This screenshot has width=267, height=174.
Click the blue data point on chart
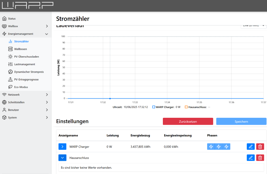pos(110,99)
